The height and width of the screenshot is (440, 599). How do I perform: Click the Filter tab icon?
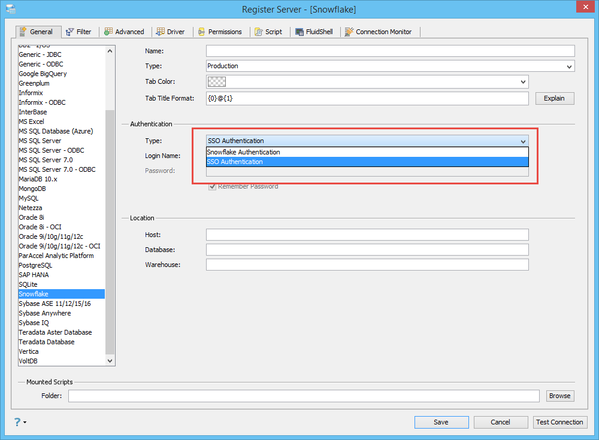click(70, 32)
